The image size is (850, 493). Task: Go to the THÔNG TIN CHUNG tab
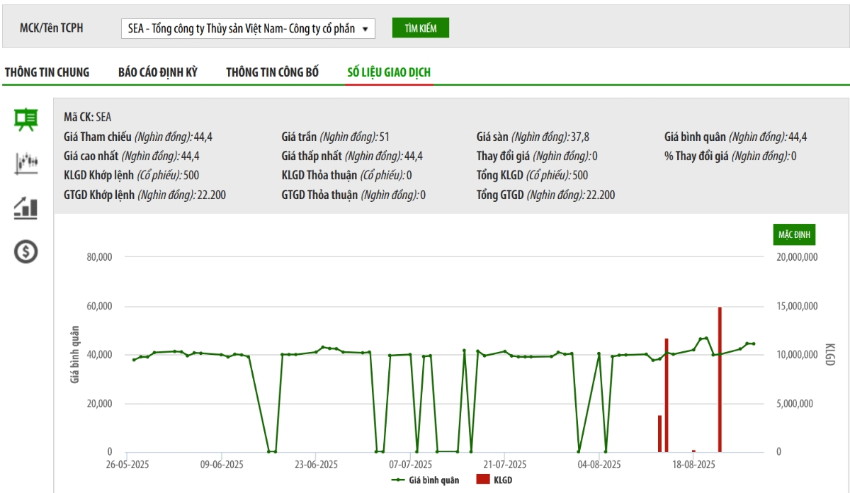pyautogui.click(x=47, y=72)
